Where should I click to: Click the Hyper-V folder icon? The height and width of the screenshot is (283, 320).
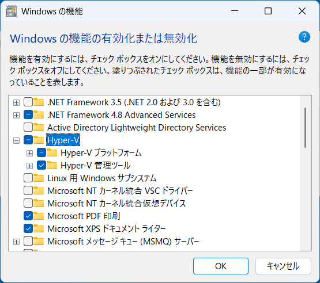pyautogui.click(x=39, y=140)
